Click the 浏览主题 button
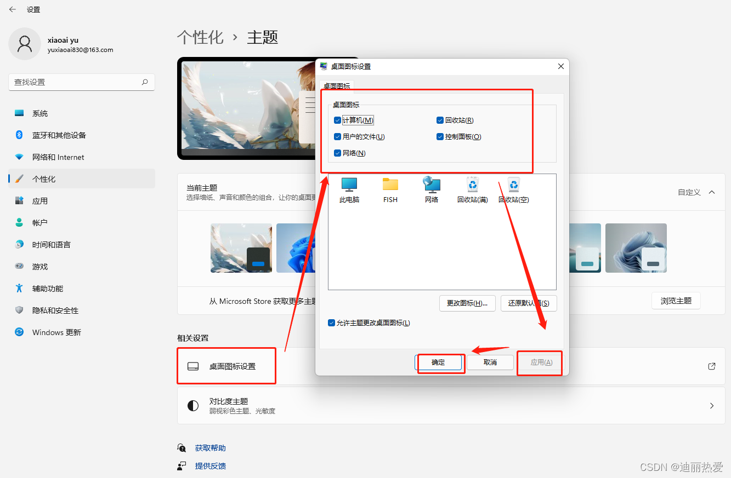 pos(676,301)
